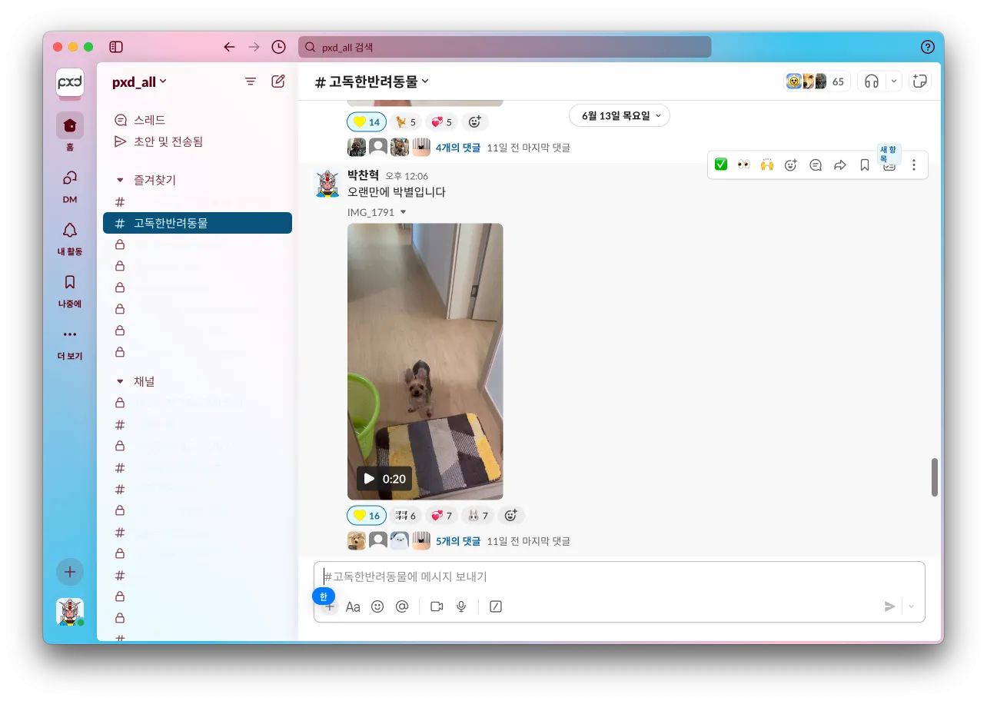Start a huddle with the headphones icon

(872, 81)
